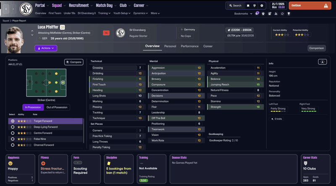Open the purple Actions dropdown

pos(46,48)
